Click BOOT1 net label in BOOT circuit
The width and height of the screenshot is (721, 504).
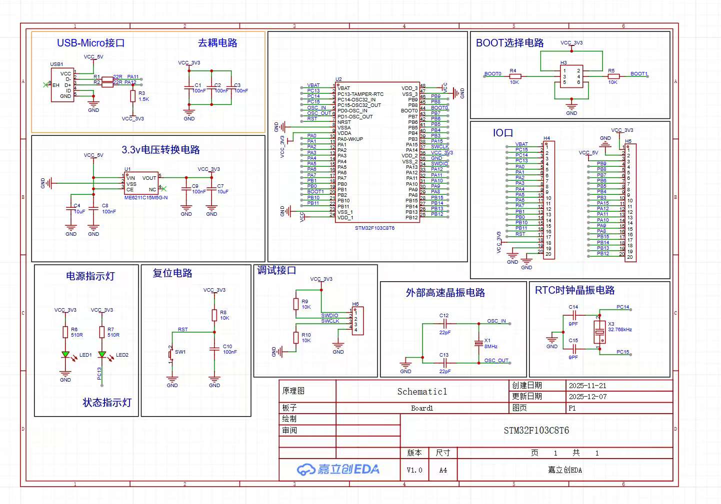639,74
